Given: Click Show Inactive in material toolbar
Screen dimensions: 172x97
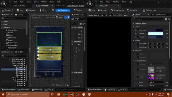Looking at the screenshot, I should pos(117,10).
